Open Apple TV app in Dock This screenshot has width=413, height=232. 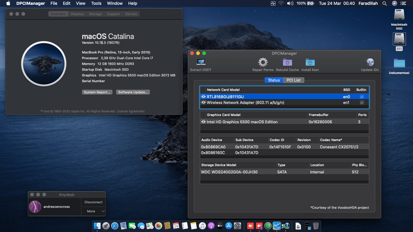(220, 226)
